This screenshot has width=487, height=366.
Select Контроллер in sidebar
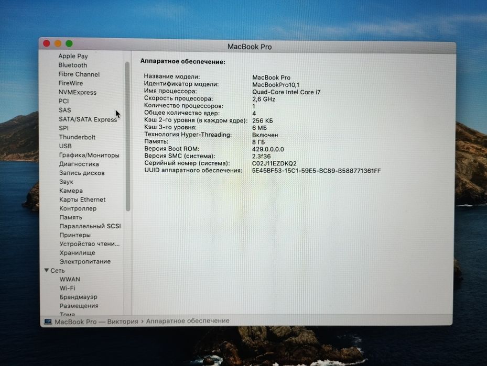(78, 208)
